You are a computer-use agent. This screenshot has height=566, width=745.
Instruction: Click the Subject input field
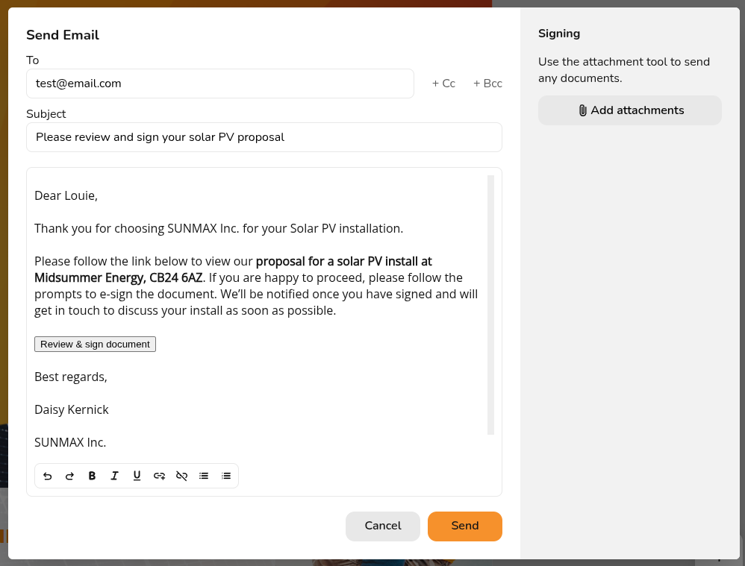tap(264, 137)
